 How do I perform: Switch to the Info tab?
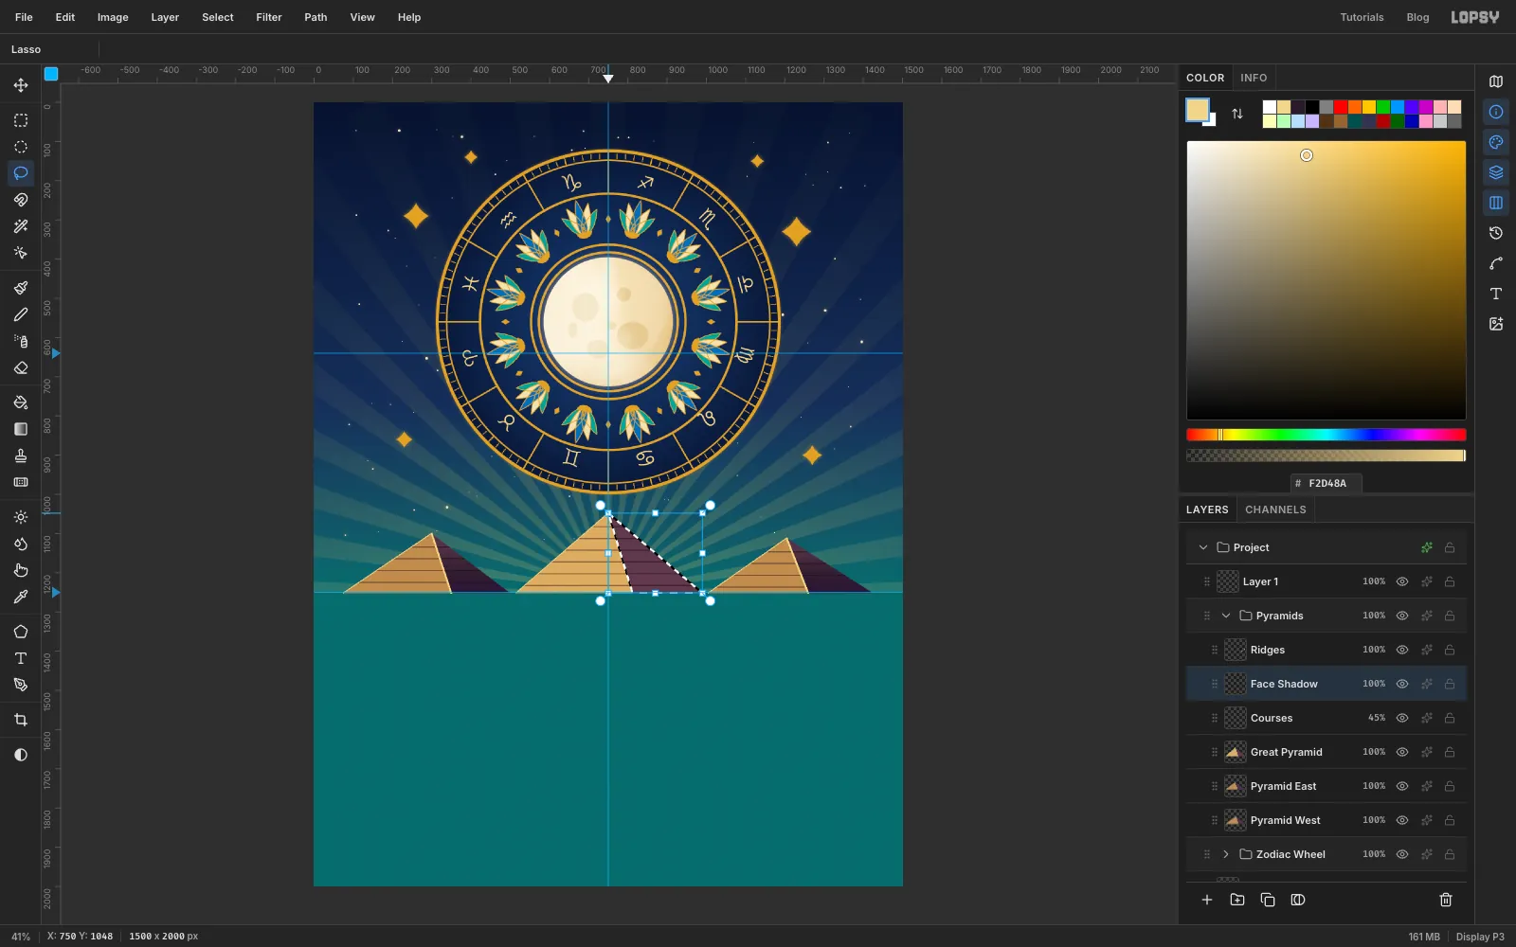(x=1254, y=78)
